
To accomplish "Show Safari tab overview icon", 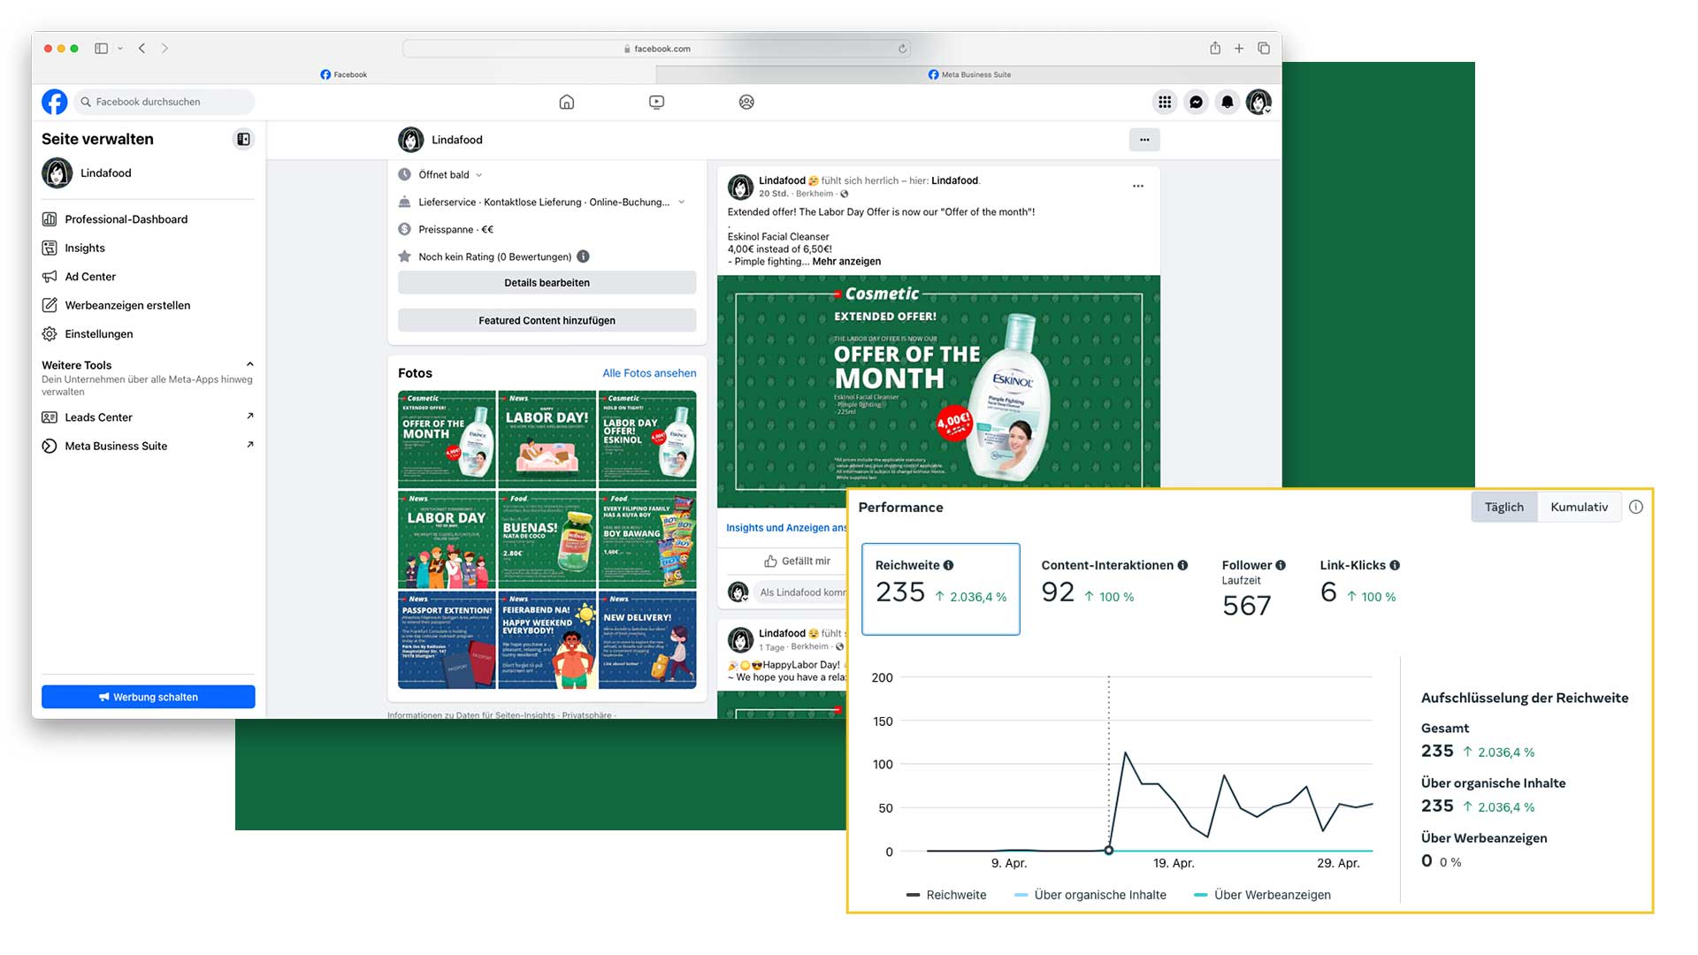I will [1264, 49].
